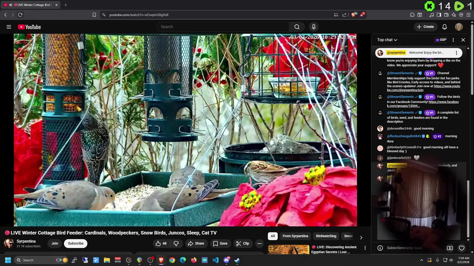The height and width of the screenshot is (266, 474).
Task: Show more filter chips with arrow
Action: [361, 238]
